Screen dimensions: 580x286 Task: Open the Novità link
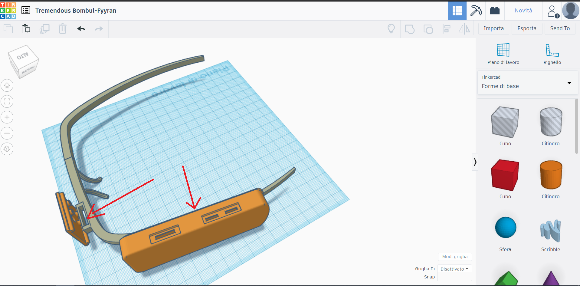(523, 11)
